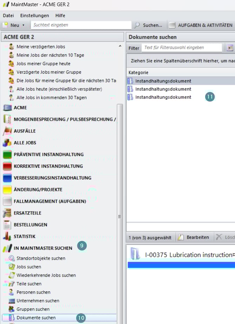235x324 pixels.
Task: Open Aufgaben & Aktivitäten view
Action: [201, 25]
